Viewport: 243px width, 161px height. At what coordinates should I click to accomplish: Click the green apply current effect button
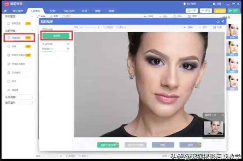click(108, 145)
